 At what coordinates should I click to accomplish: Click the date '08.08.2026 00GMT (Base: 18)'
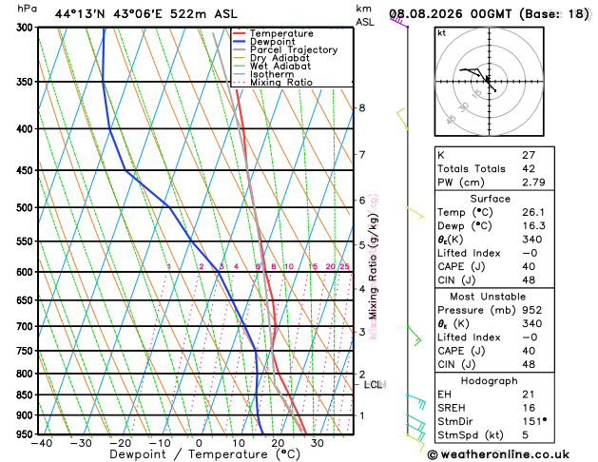tap(490, 14)
